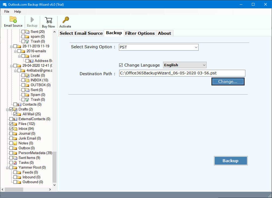The image size is (272, 198).
Task: Check the INBOX (10) checkbox
Action: tap(23, 80)
